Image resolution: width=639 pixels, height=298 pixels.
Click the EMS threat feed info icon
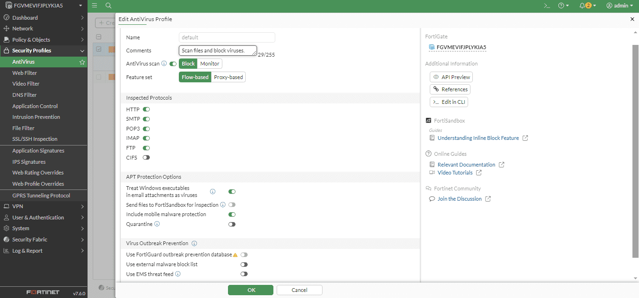click(178, 274)
